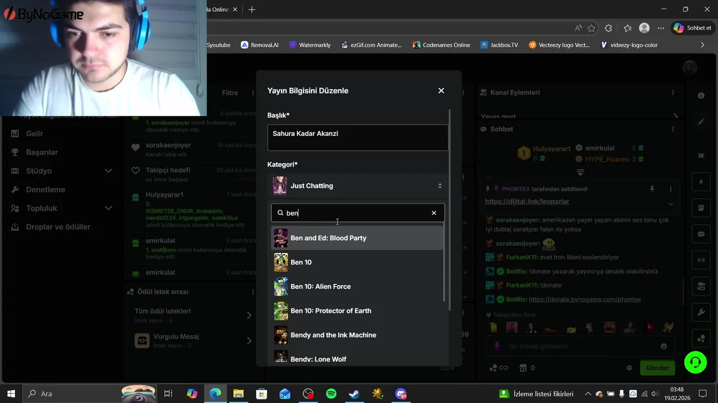The image size is (718, 403).
Task: Clear the category search text
Action: click(x=434, y=213)
